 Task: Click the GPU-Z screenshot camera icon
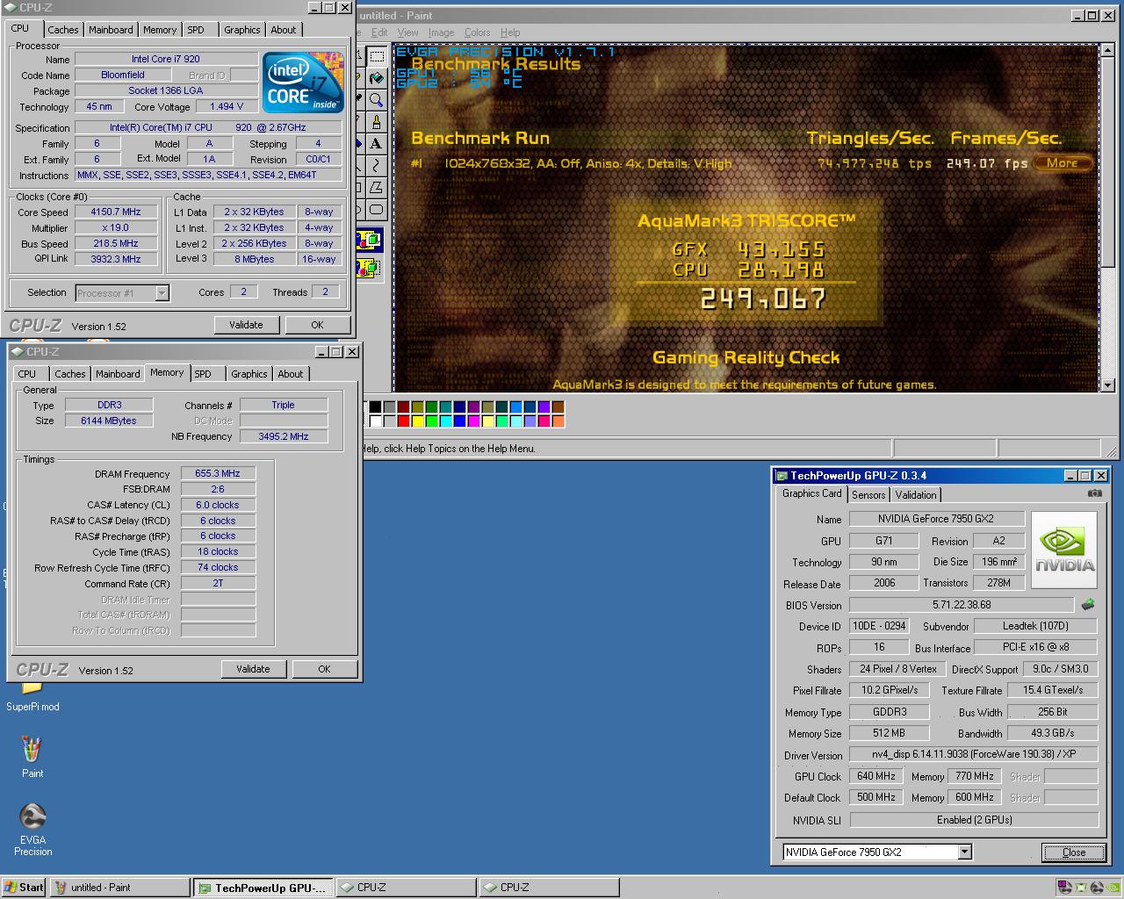pos(1095,493)
